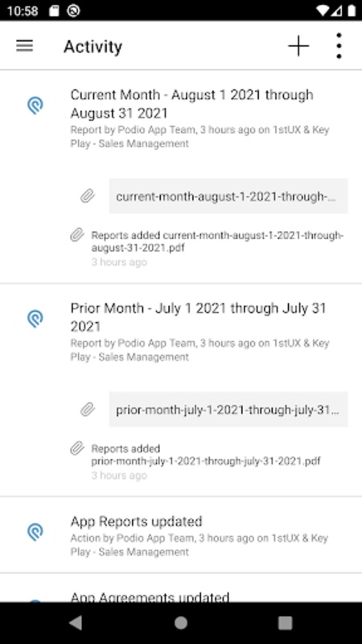362x644 pixels.
Task: Select the App Reports updated activity entry
Action: (x=181, y=535)
